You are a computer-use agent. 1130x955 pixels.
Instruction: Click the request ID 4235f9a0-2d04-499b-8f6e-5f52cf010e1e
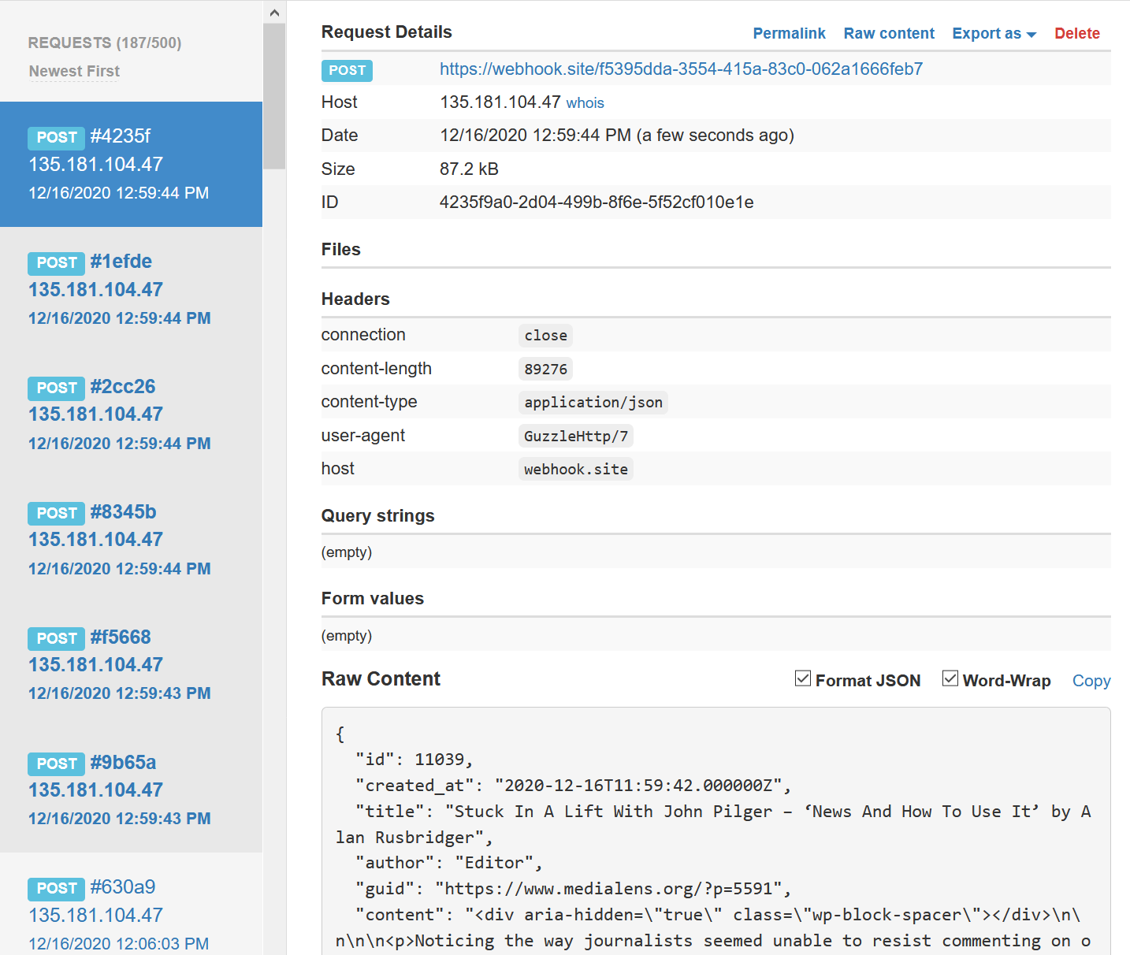(597, 203)
